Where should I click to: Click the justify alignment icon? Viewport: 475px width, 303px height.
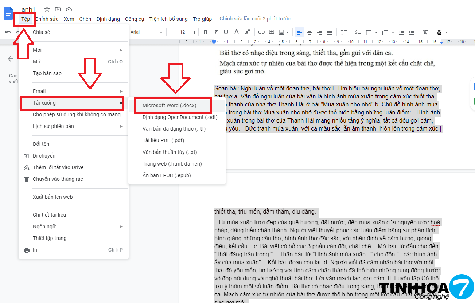point(330,32)
